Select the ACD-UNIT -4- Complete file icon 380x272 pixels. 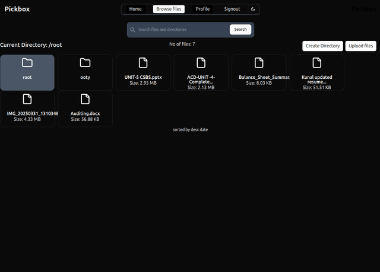(201, 63)
